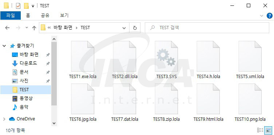Open the Properties quick access toolbar icon

coord(18,6)
